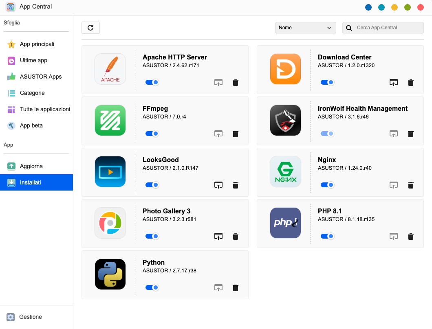
Task: Select Installati in sidebar
Action: pos(36,182)
